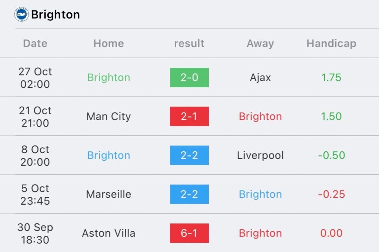Click the -0.25 handicap value
Screen dimensions: 379x252
pyautogui.click(x=331, y=194)
